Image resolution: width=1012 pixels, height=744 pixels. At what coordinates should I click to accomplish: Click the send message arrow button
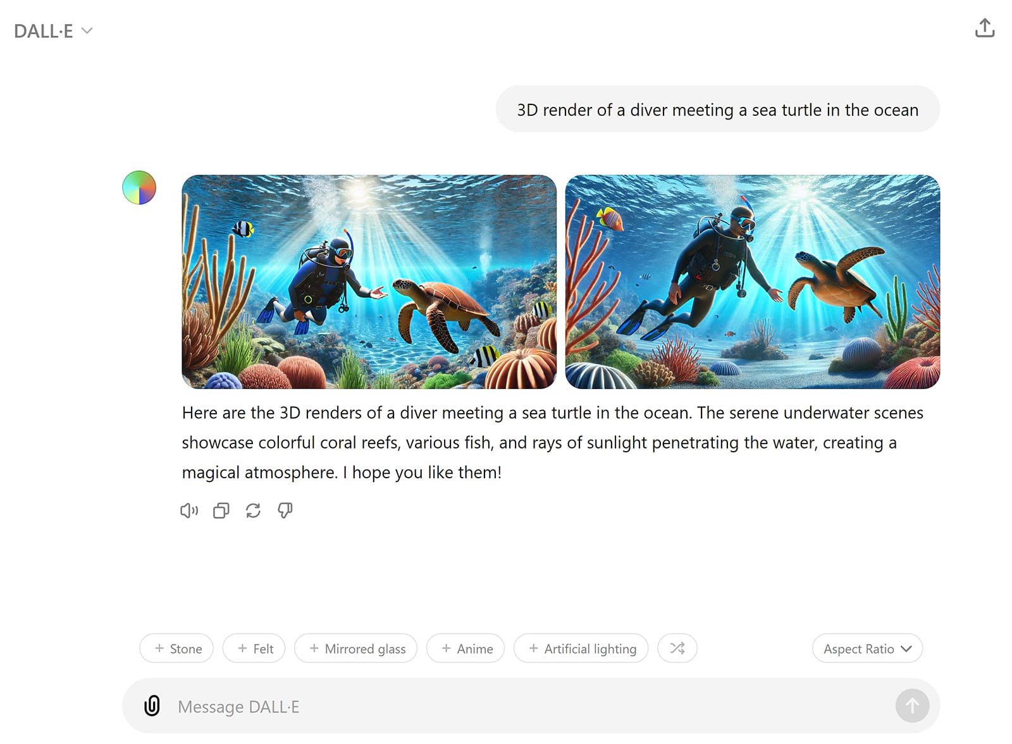point(912,705)
